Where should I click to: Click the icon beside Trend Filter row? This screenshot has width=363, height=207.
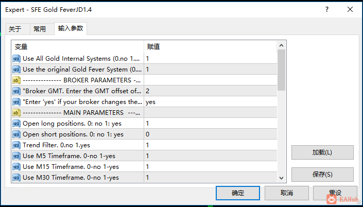click(x=16, y=145)
